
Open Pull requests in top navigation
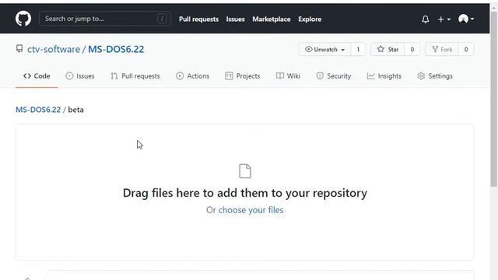click(198, 19)
